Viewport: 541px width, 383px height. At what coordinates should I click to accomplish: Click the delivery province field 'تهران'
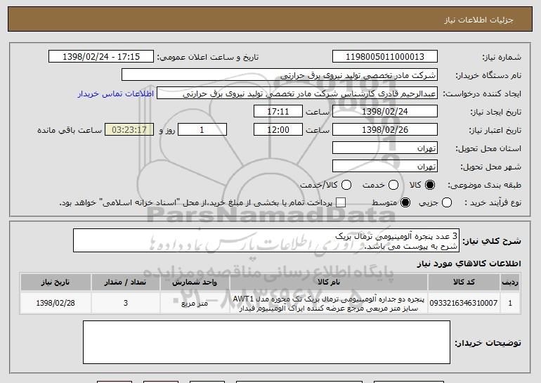[x=385, y=148]
